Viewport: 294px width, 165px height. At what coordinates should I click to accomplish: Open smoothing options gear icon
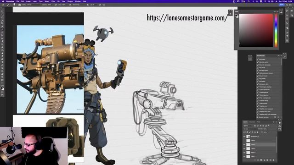tap(88, 5)
